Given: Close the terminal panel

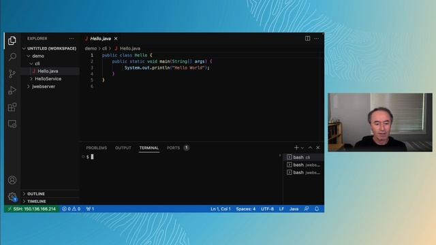Looking at the screenshot, I should coord(318,148).
